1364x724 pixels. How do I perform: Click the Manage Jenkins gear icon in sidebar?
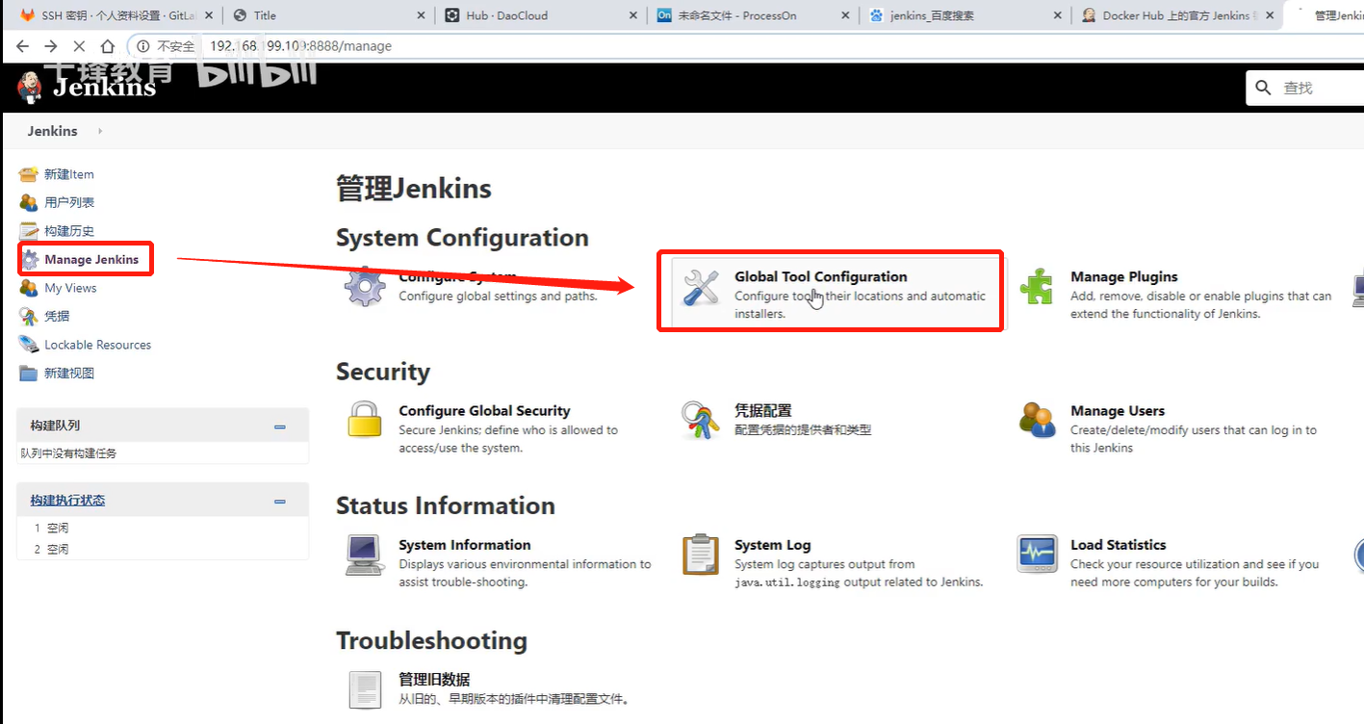[31, 259]
